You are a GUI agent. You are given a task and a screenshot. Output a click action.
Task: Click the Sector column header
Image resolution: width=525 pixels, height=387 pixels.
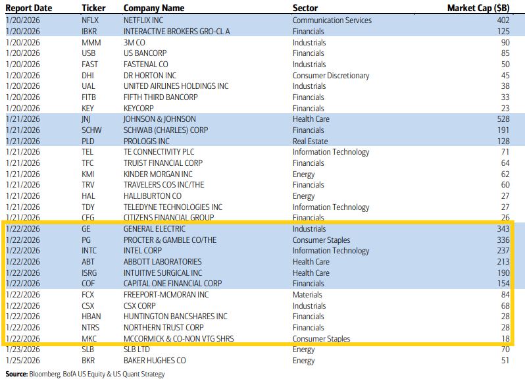point(305,8)
